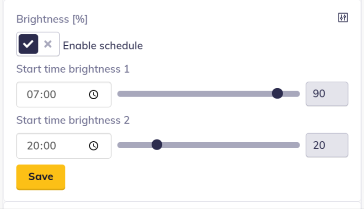364x209 pixels.
Task: Select the brightness value box showing 20
Action: coord(327,145)
